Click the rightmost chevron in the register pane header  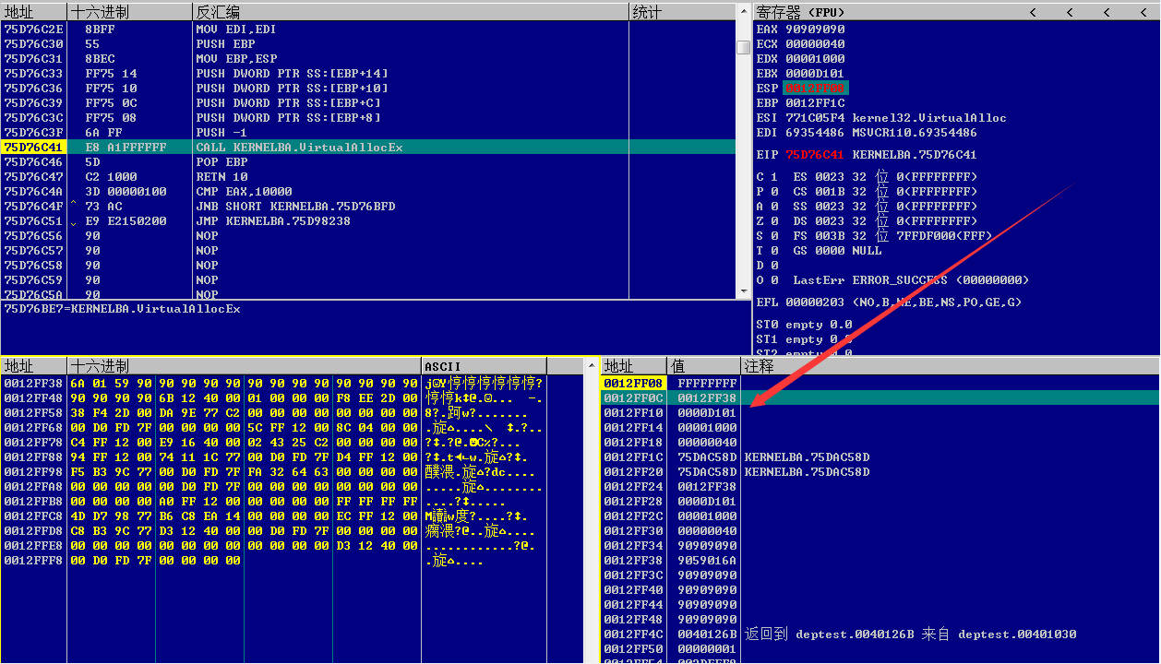click(x=1144, y=11)
